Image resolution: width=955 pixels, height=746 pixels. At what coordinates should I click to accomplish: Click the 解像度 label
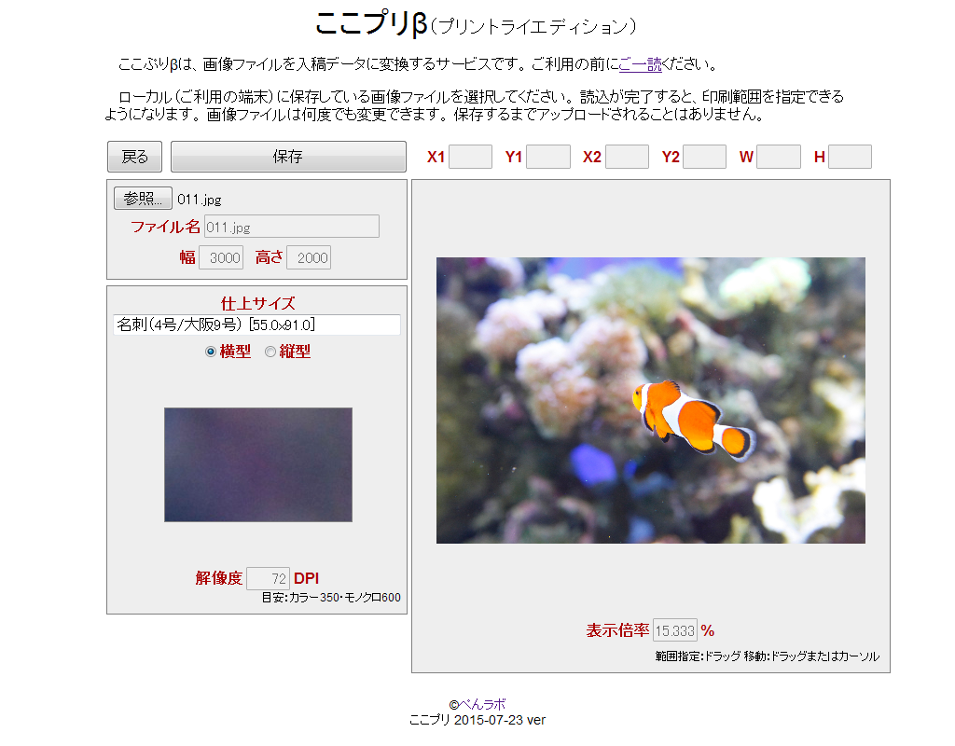coord(218,578)
